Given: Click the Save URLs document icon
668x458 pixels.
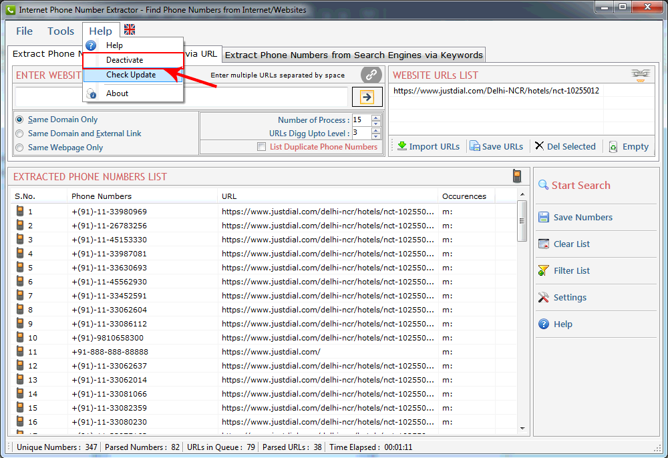Looking at the screenshot, I should 474,146.
